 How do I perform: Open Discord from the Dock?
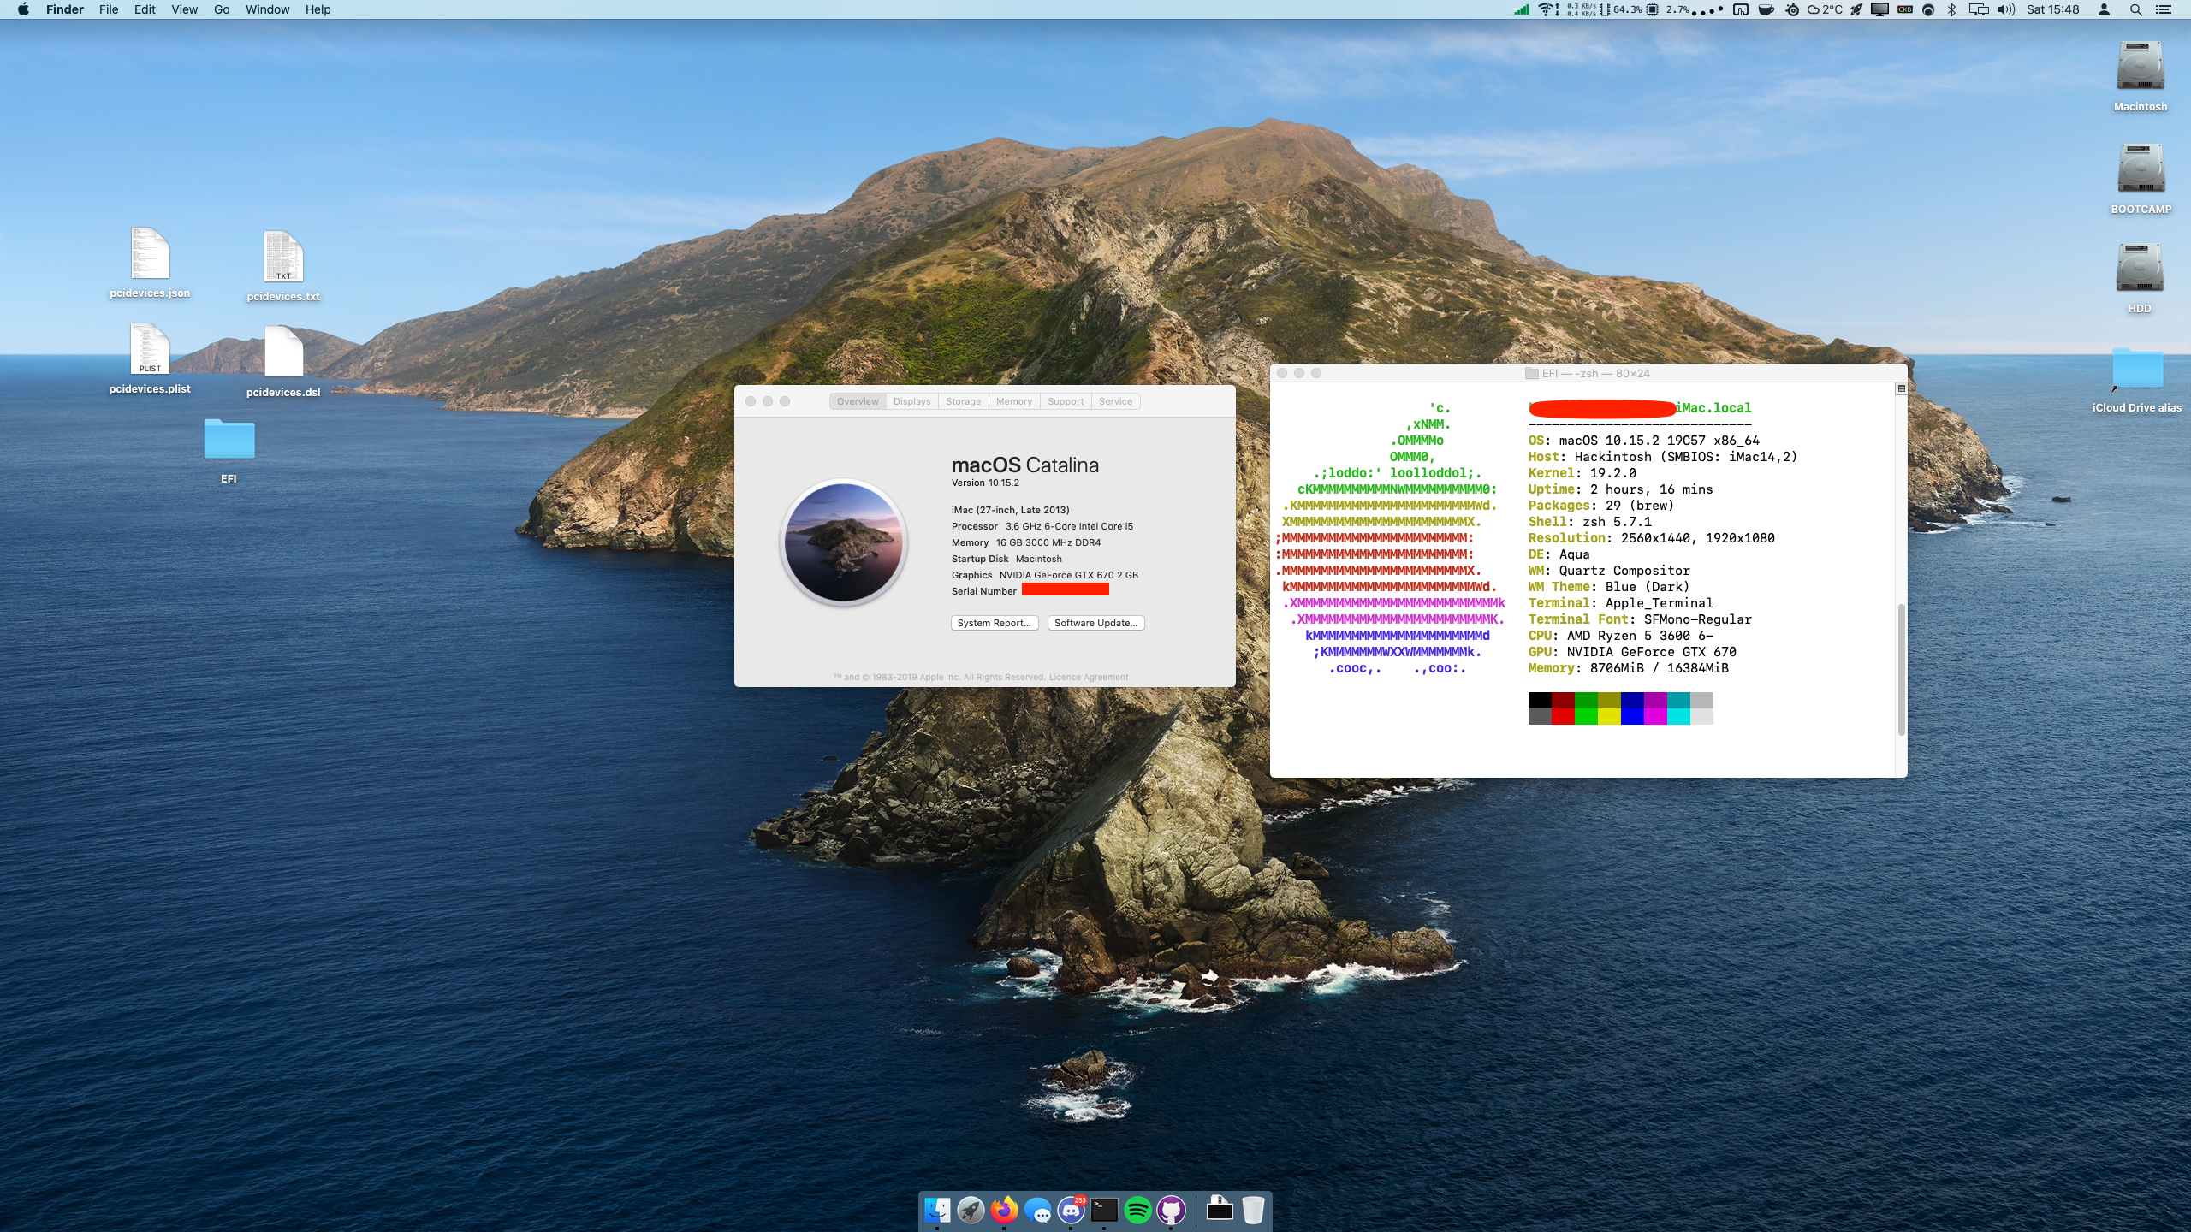point(1071,1210)
